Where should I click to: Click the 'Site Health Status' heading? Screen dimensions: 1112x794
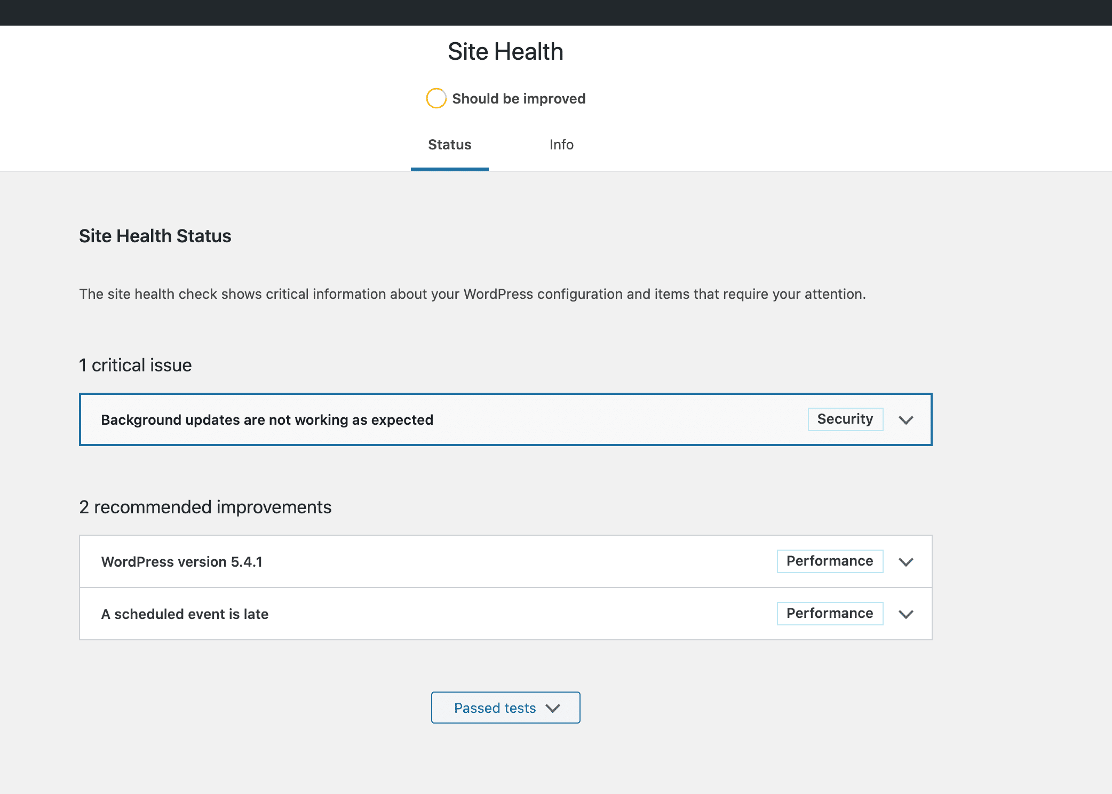coord(155,236)
